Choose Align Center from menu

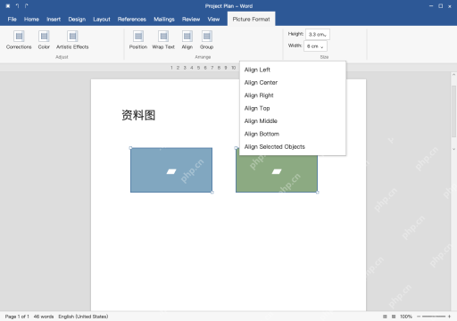click(293, 83)
